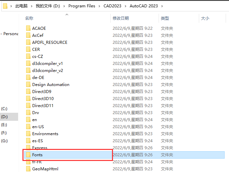Open the Personal item in navigation pane
Image resolution: width=229 pixels, height=172 pixels.
coord(9,34)
